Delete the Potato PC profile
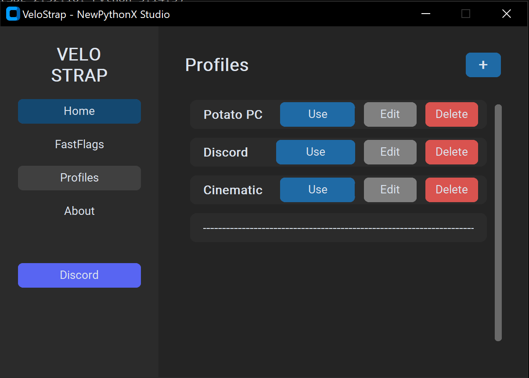 (451, 114)
